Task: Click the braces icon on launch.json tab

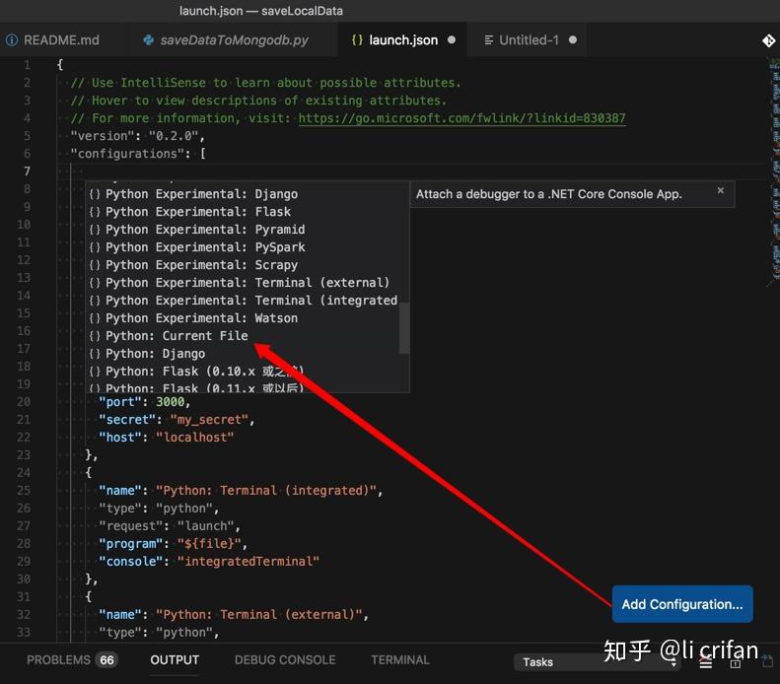Action: (x=357, y=40)
